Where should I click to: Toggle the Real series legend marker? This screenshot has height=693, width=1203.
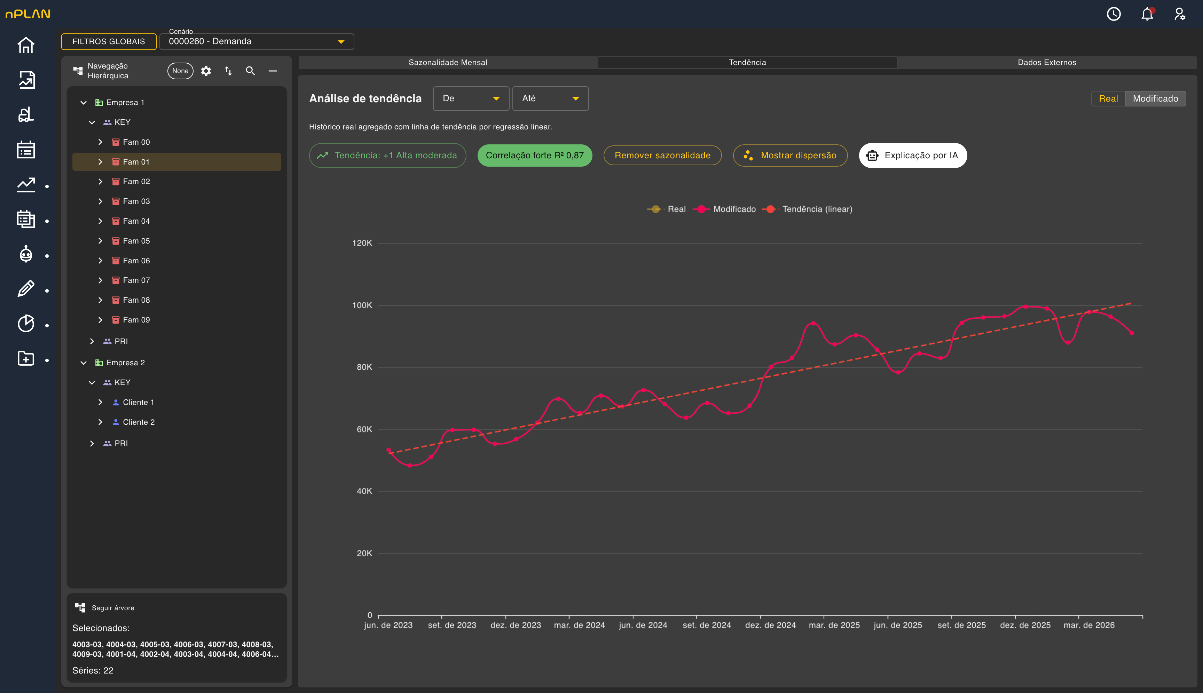(656, 209)
